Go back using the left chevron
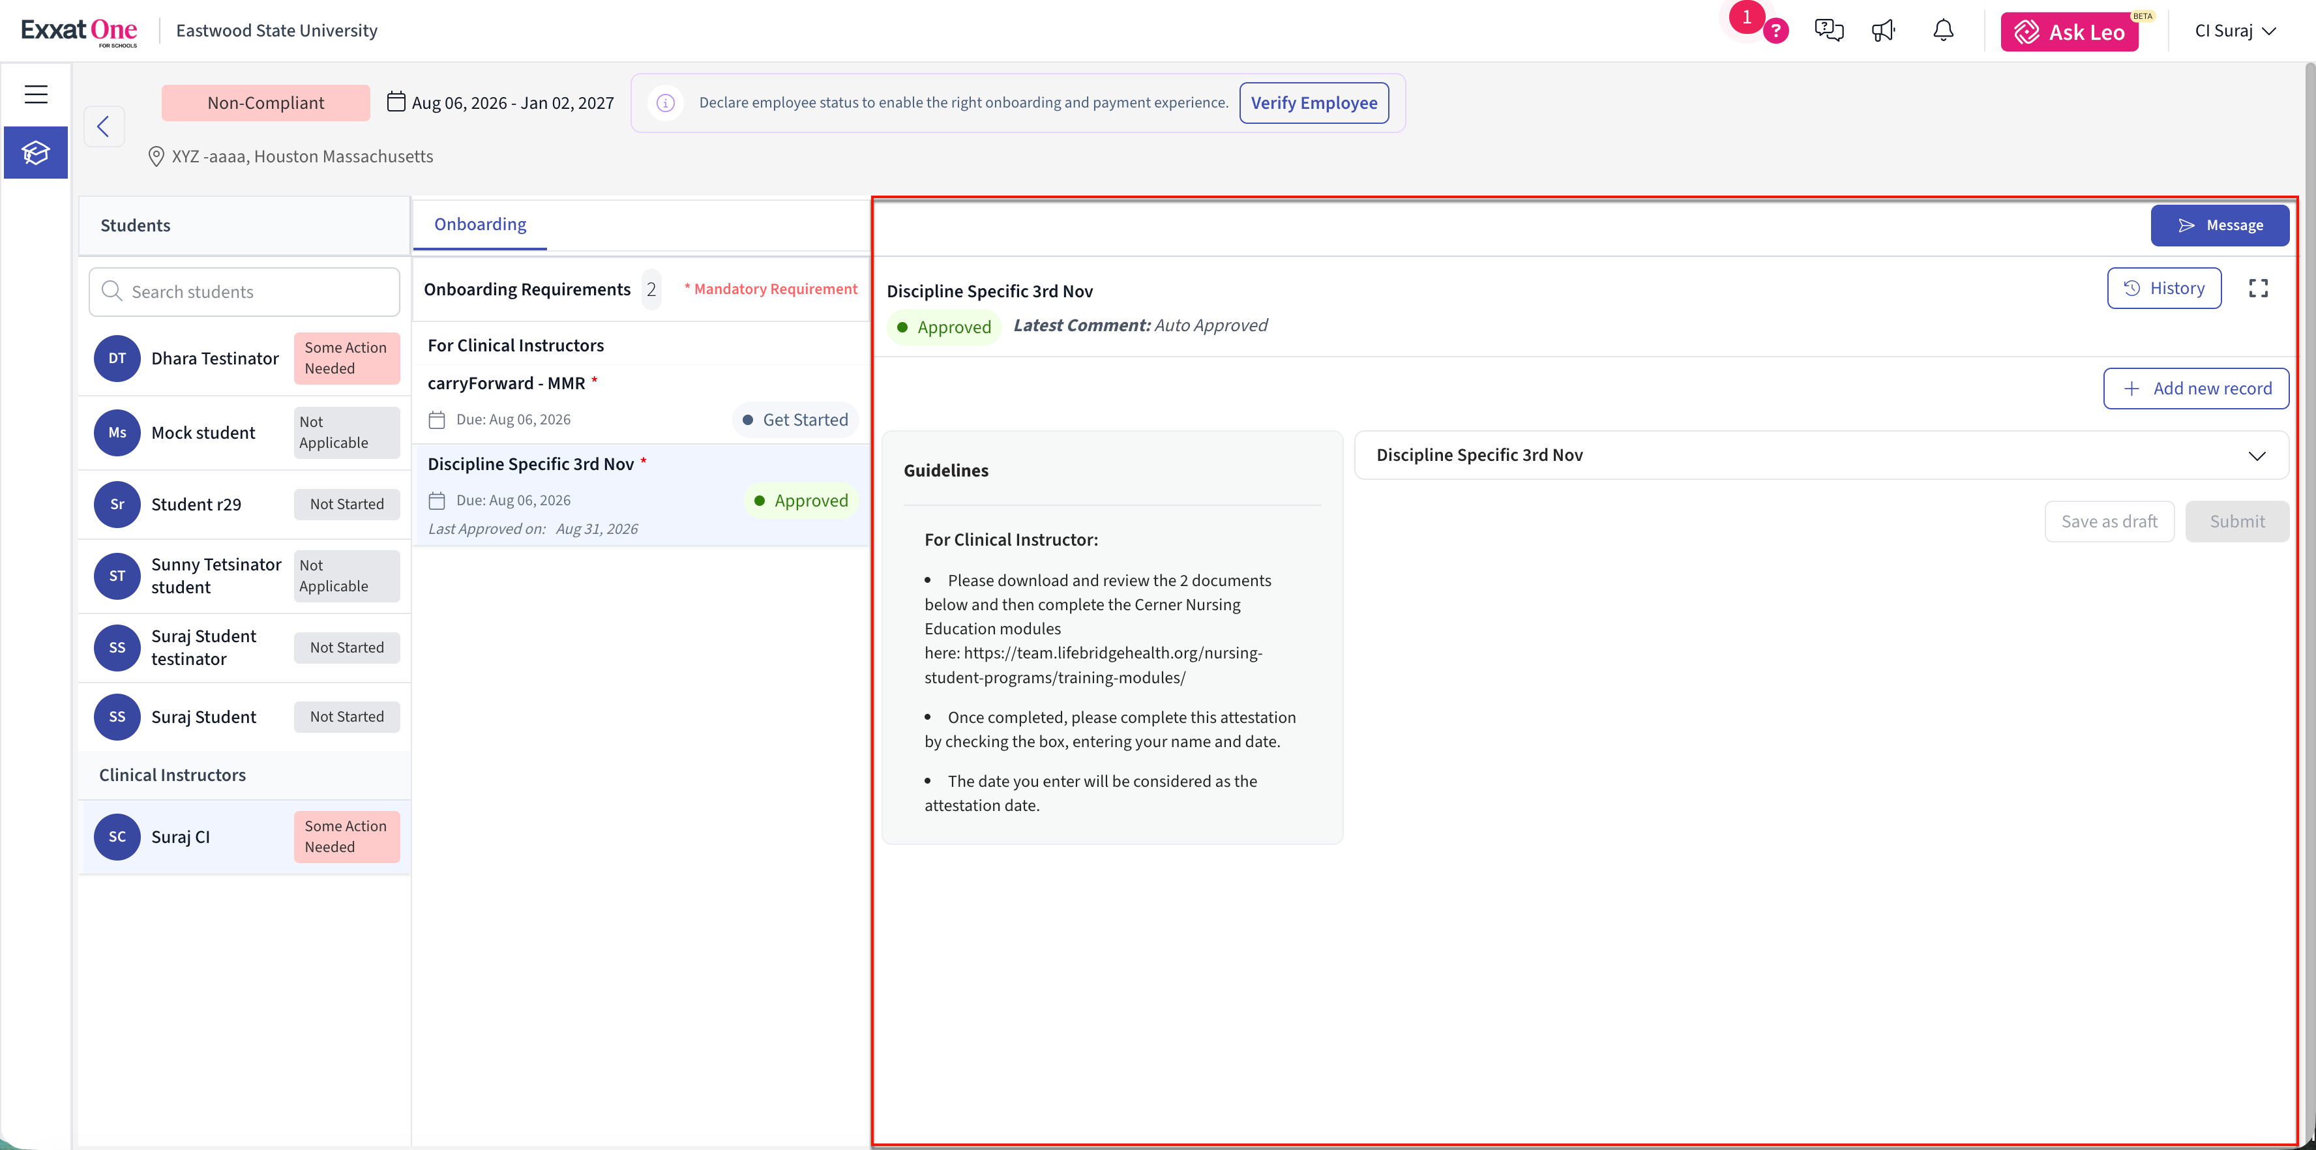2316x1150 pixels. click(x=104, y=126)
